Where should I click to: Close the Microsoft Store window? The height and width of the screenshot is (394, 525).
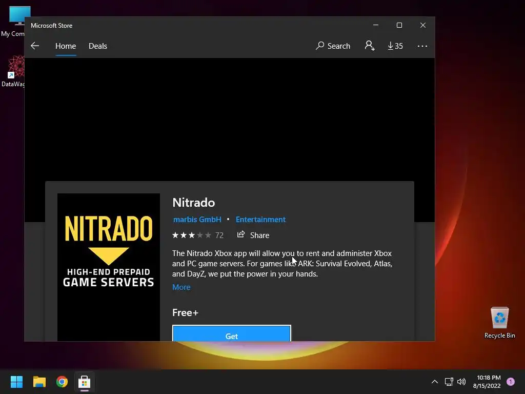423,25
